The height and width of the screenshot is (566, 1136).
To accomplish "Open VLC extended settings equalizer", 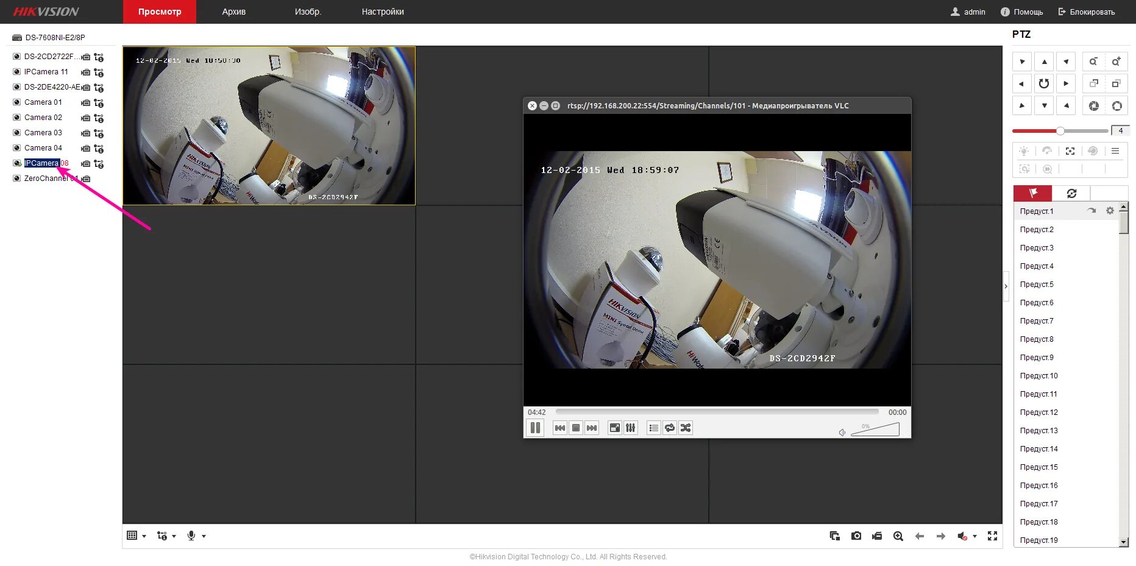I will [x=631, y=428].
